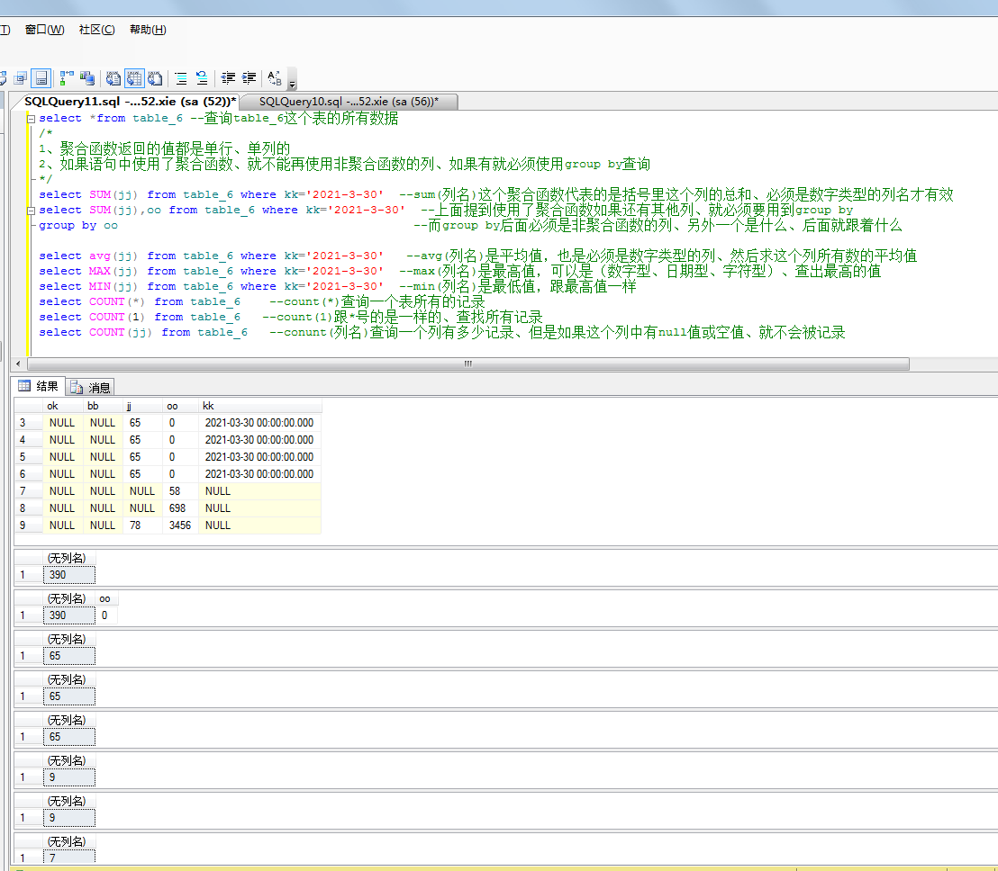Click the final result cell showing 7

69,858
